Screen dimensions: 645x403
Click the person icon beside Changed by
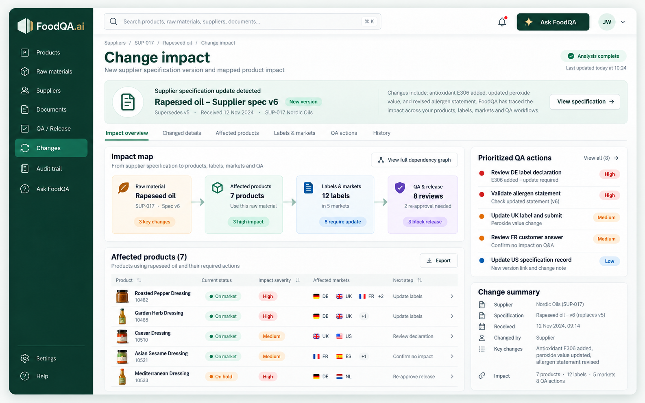click(482, 338)
